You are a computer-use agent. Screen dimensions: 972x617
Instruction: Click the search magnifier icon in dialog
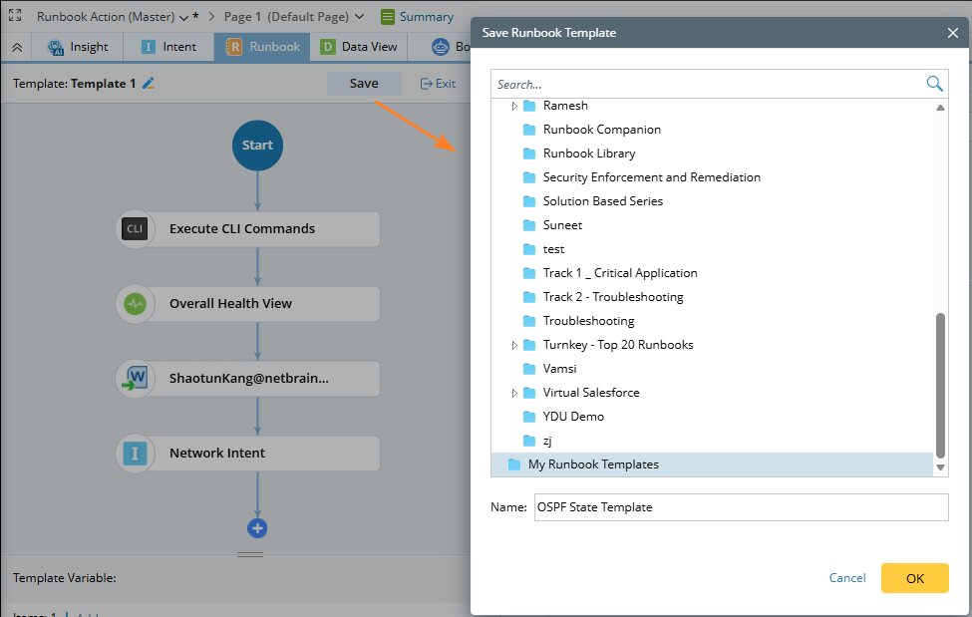click(934, 84)
